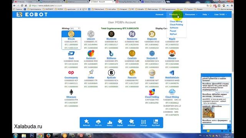Click the Peercoin logo icon
The image size is (246, 138).
coord(132,73)
